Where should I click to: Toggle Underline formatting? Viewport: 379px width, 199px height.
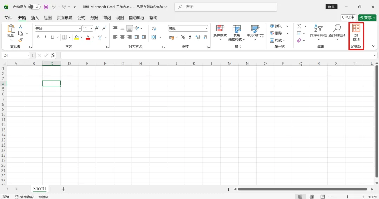52,37
